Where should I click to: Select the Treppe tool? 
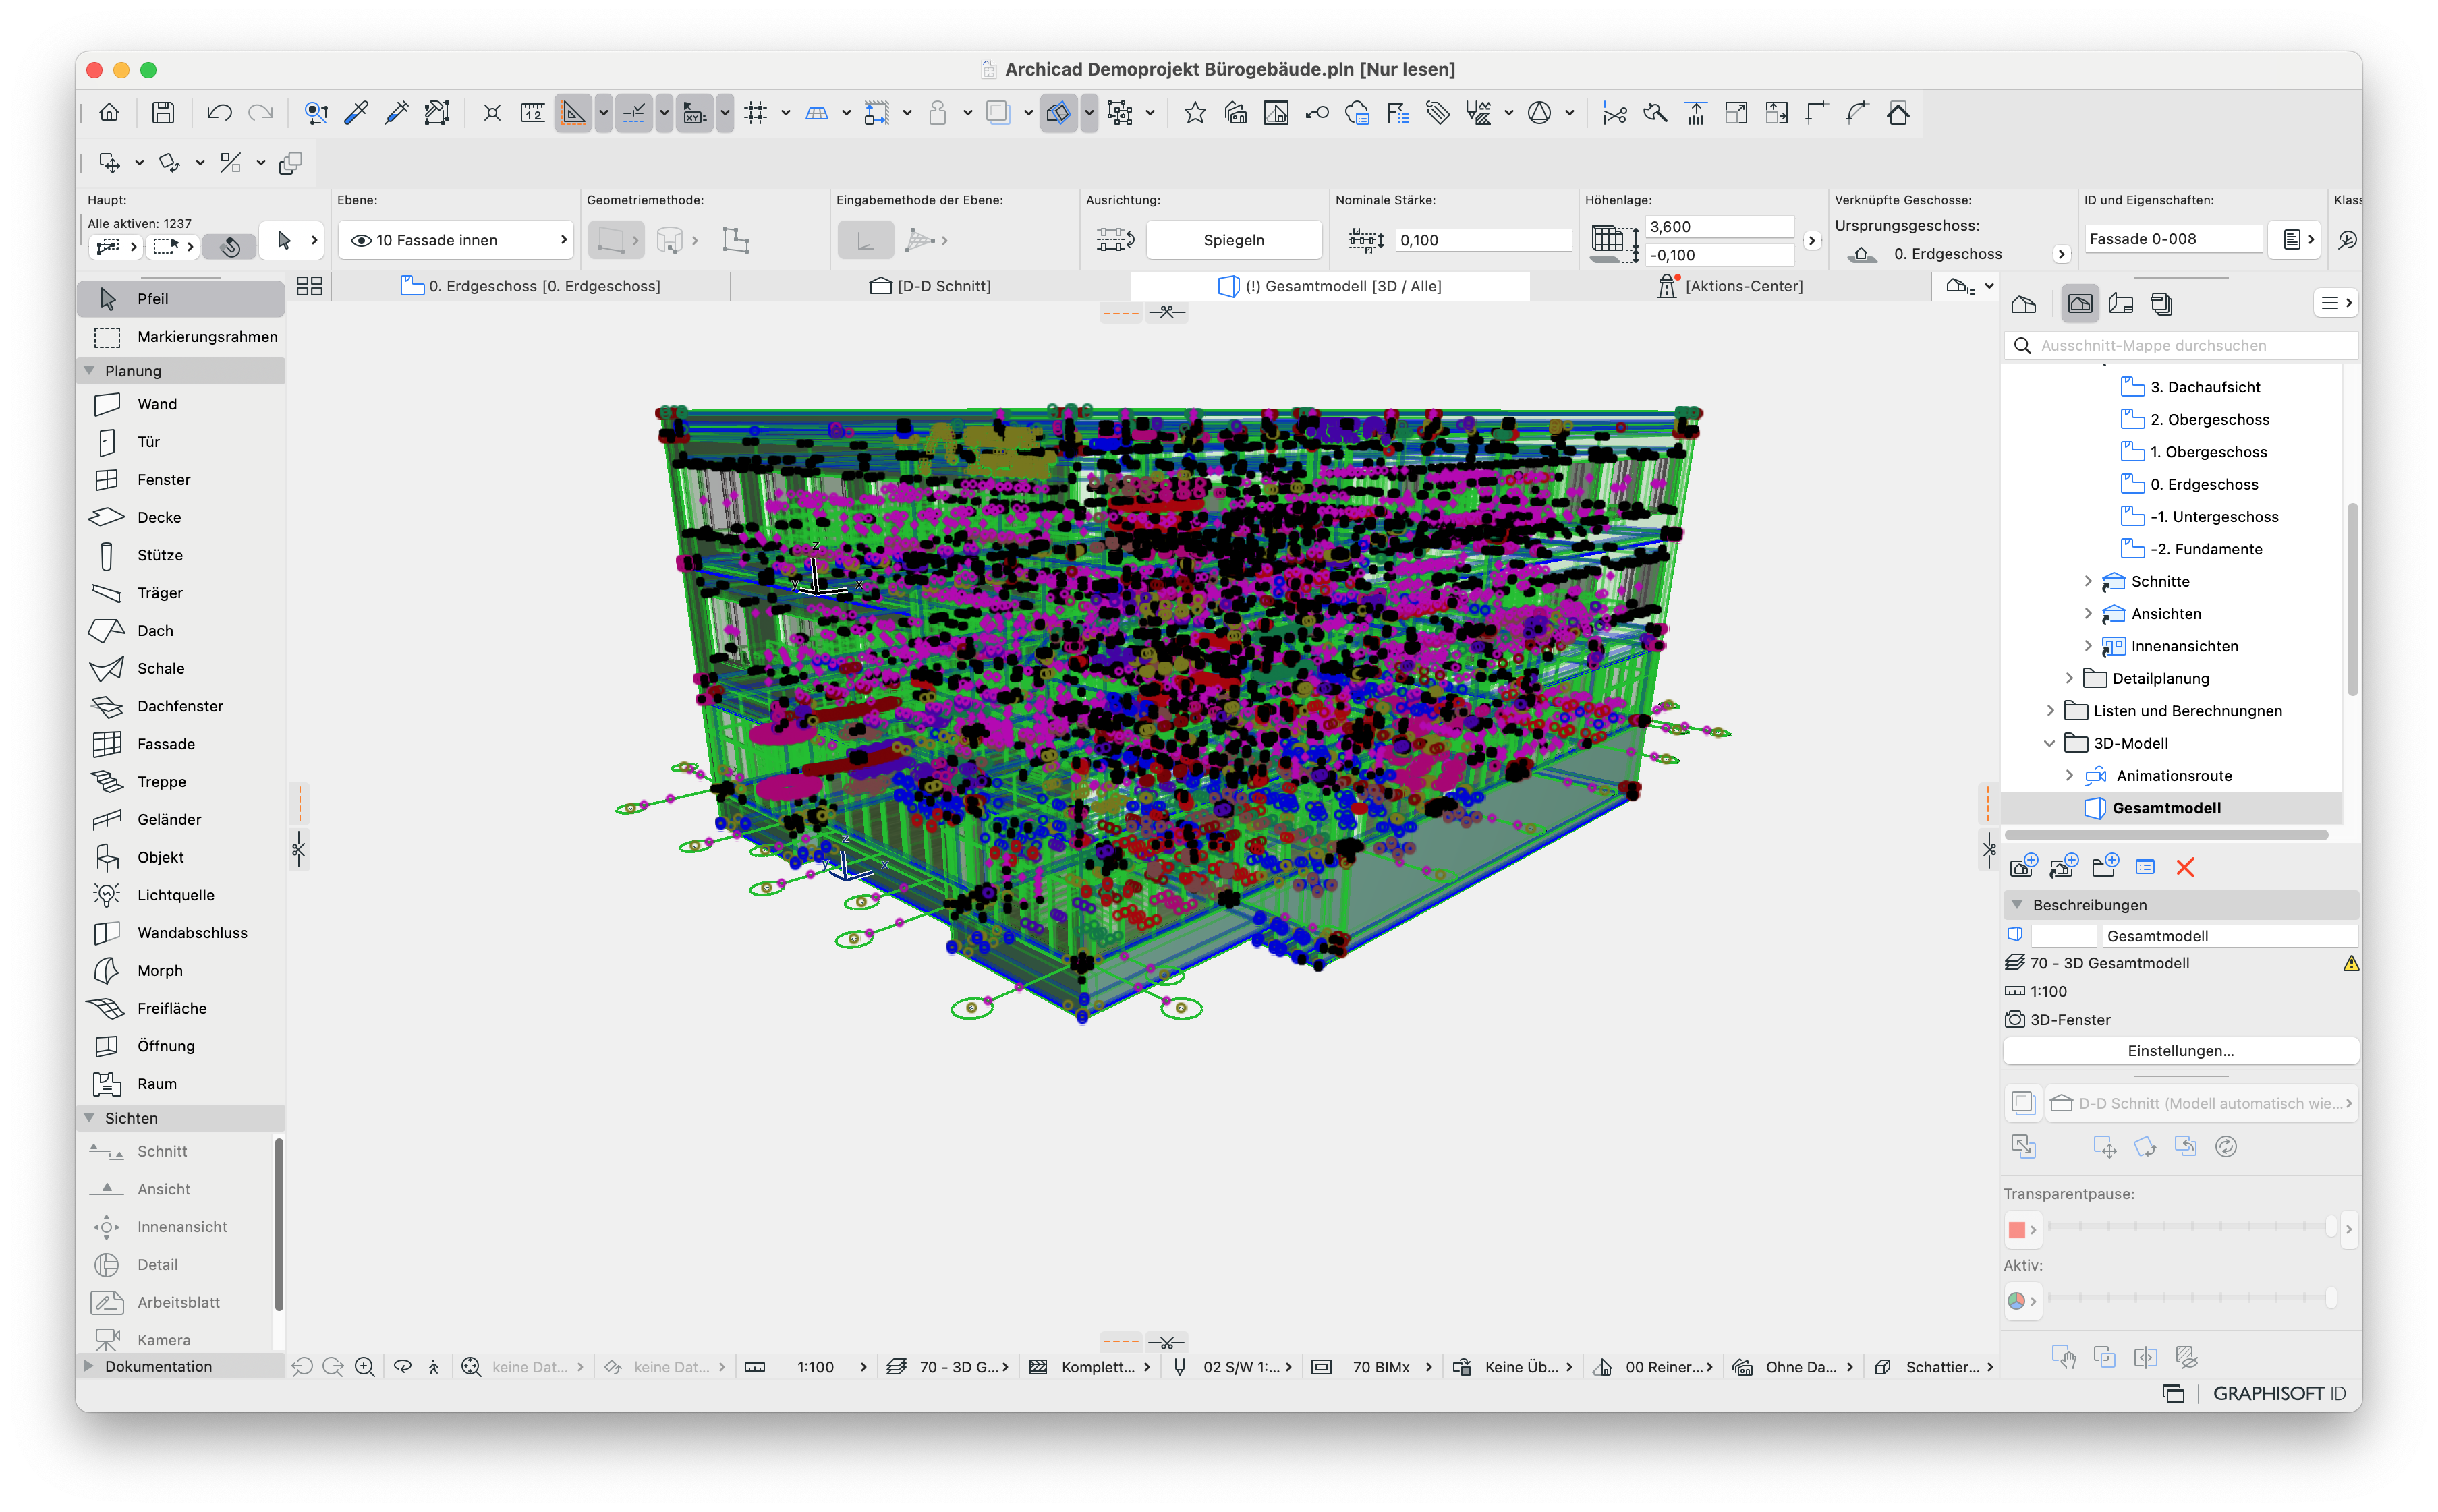click(x=180, y=782)
